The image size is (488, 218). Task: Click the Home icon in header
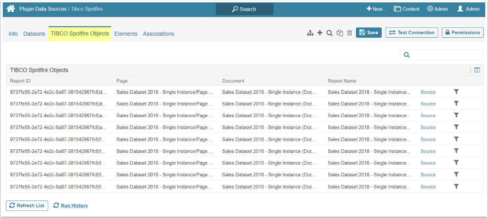coord(11,9)
